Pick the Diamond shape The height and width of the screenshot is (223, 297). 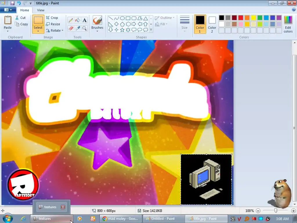[x=117, y=24]
